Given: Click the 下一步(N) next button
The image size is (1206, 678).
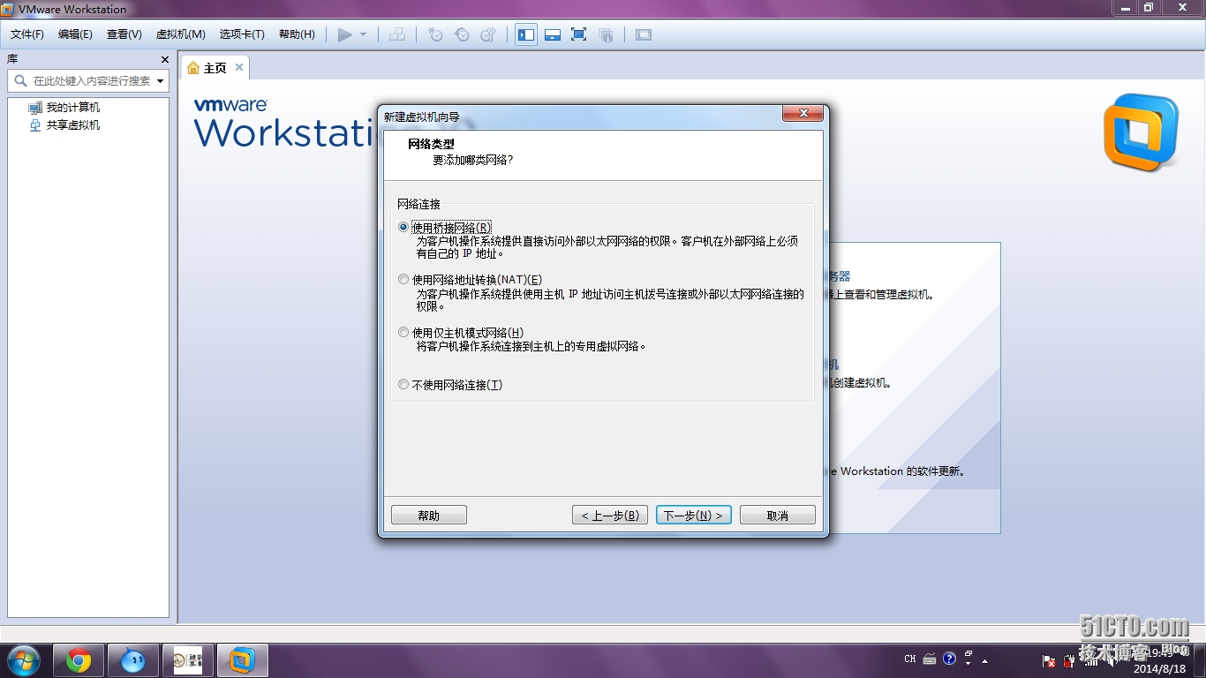Looking at the screenshot, I should (x=694, y=516).
